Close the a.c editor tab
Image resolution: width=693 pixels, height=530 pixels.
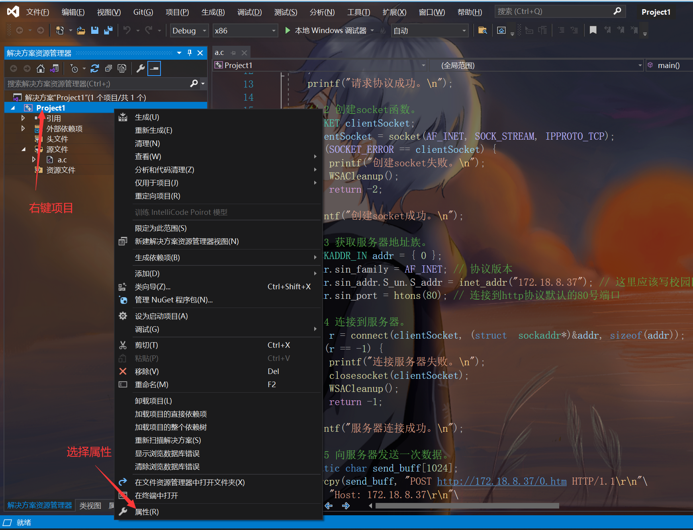coord(244,53)
